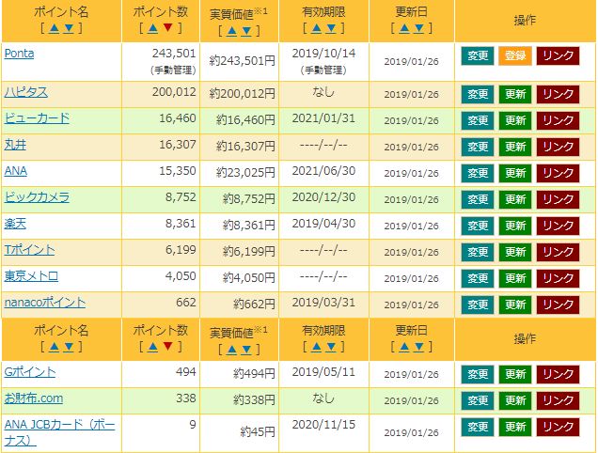Viewport: 598px width, 453px height.
Task: Open the nanacoポイント link
Action: (x=44, y=303)
